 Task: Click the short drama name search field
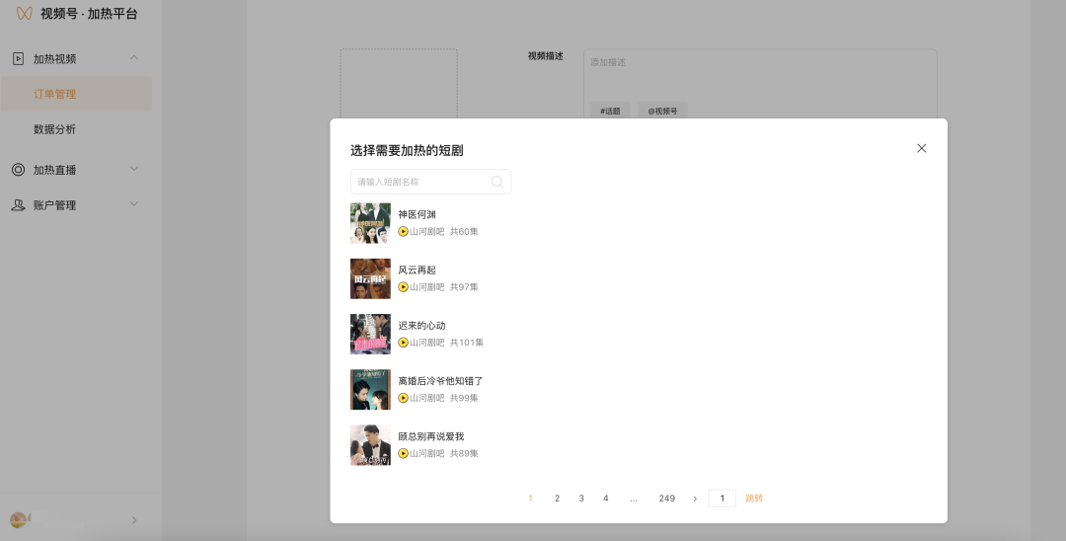click(x=422, y=182)
